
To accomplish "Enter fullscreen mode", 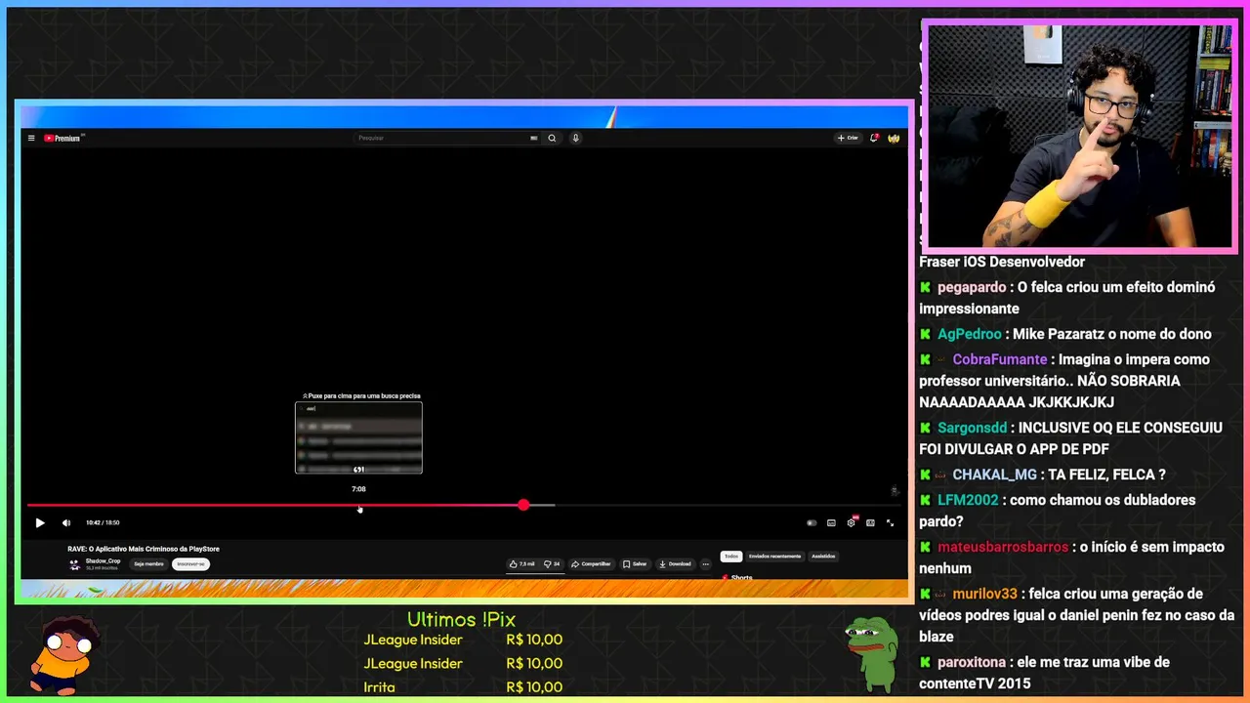I will click(890, 522).
